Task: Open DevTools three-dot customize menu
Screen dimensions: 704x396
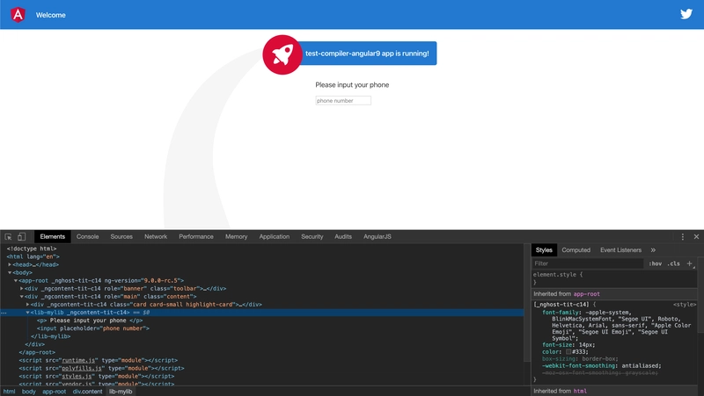Action: tap(683, 237)
